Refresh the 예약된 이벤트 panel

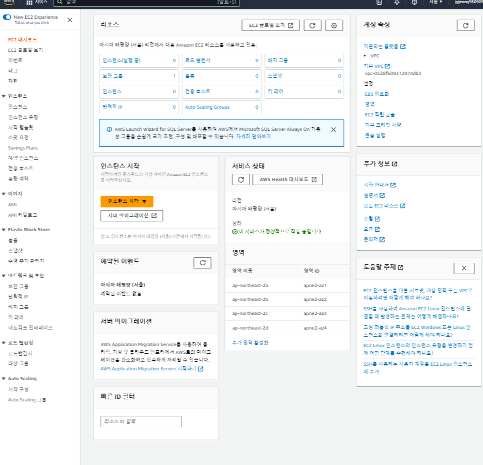click(x=202, y=263)
